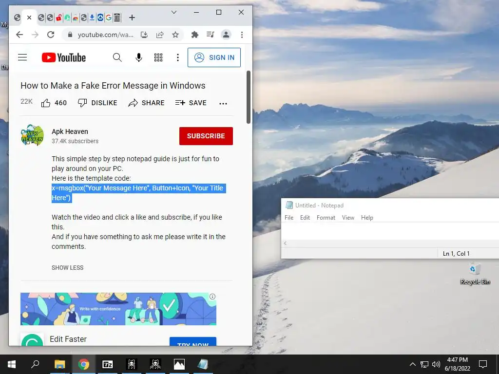Click the highlighted msgbox template code
The image size is (499, 374).
point(138,193)
